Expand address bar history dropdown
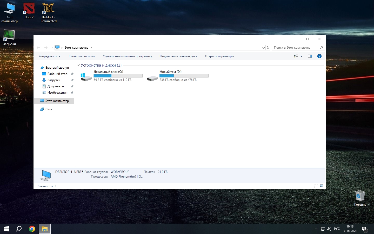 [264, 48]
